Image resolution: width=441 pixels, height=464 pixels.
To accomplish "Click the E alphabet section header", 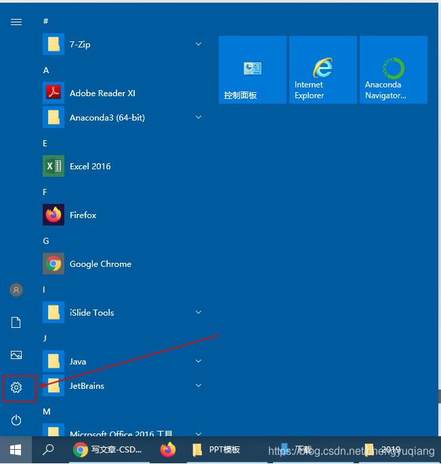I will click(45, 143).
